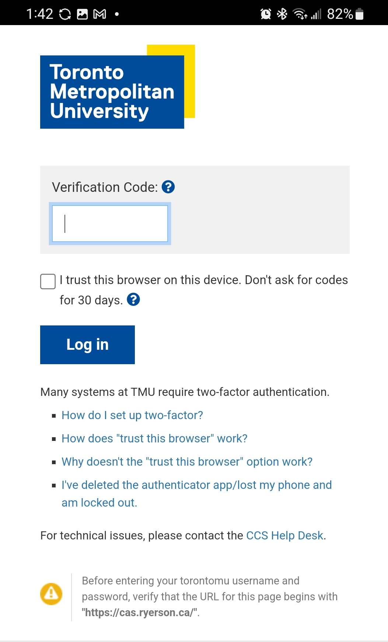
Task: Focus the Verification Code input field
Action: coord(110,224)
